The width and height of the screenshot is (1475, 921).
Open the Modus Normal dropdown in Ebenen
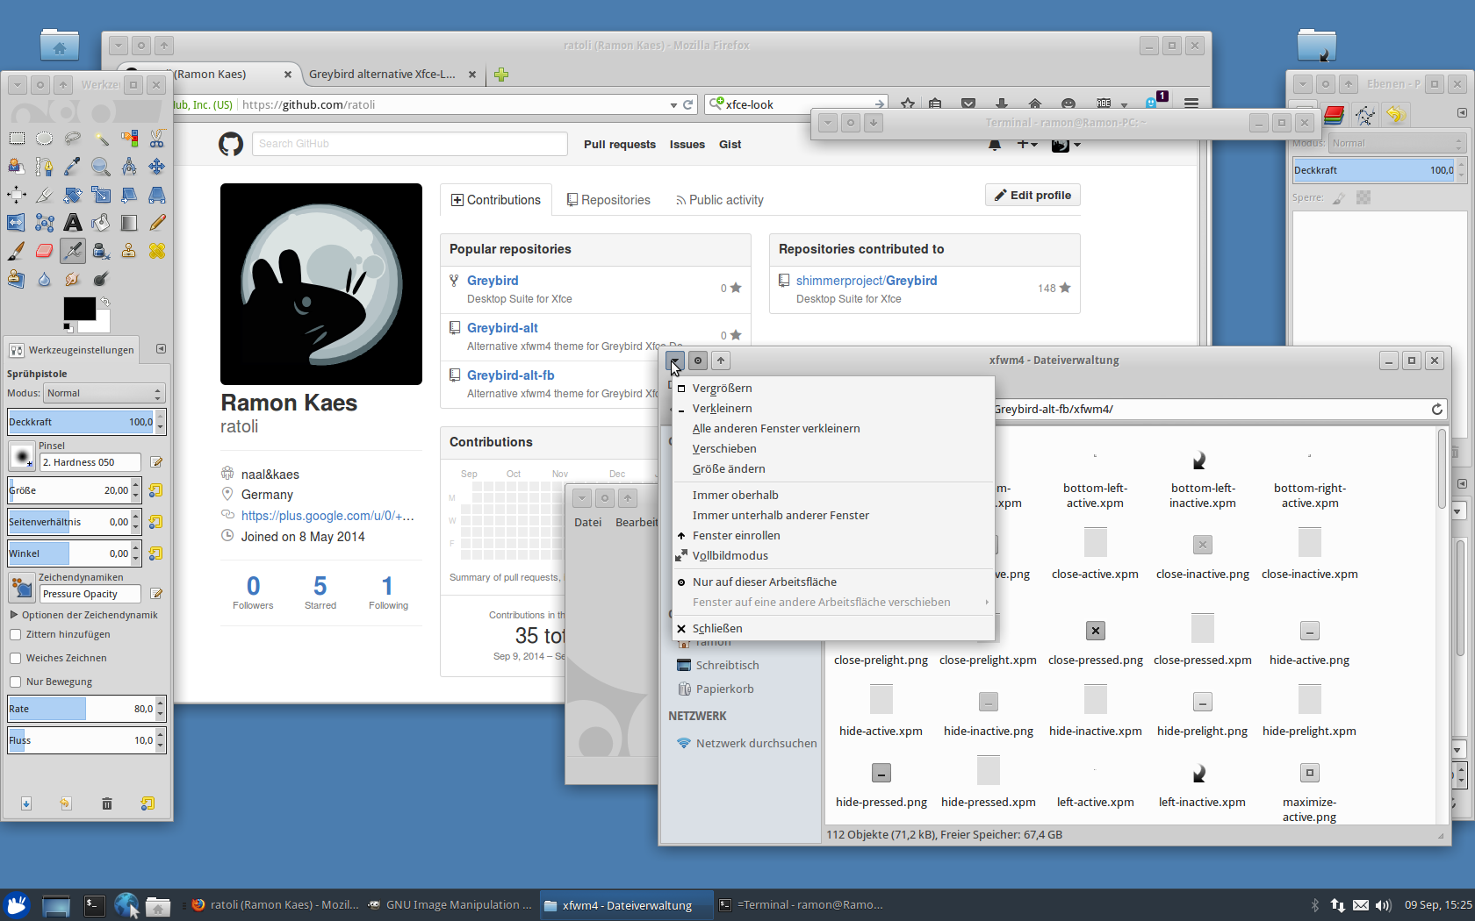[x=1396, y=143]
